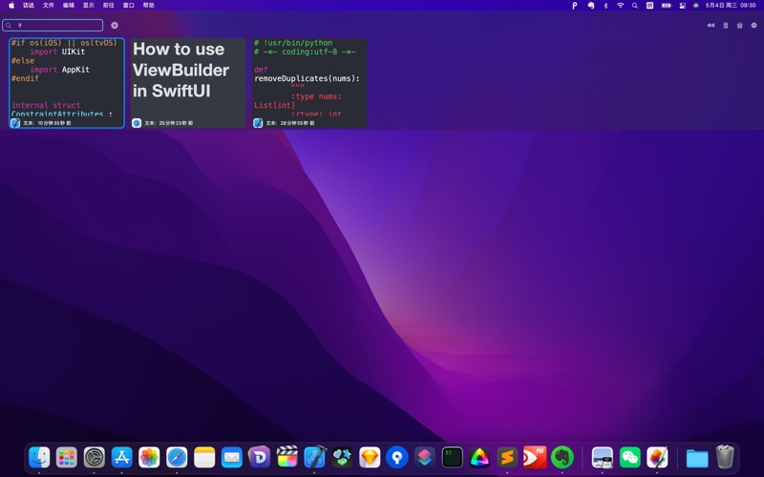Clear the search text with the X button
The width and height of the screenshot is (764, 477).
tap(115, 26)
